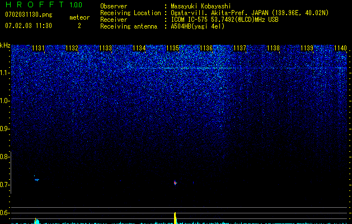Screen dimensions: 352x224
Task: Click time marker 1136
Action: [x=206, y=48]
